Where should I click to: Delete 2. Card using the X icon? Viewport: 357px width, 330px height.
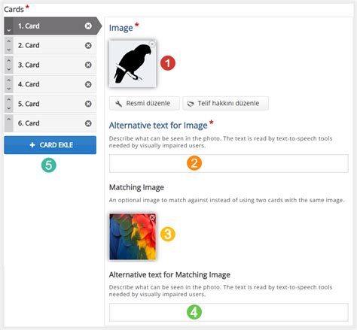click(88, 45)
